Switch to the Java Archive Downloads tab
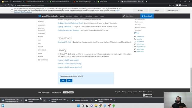Viewport: 192px width, 108px height. (36, 2)
